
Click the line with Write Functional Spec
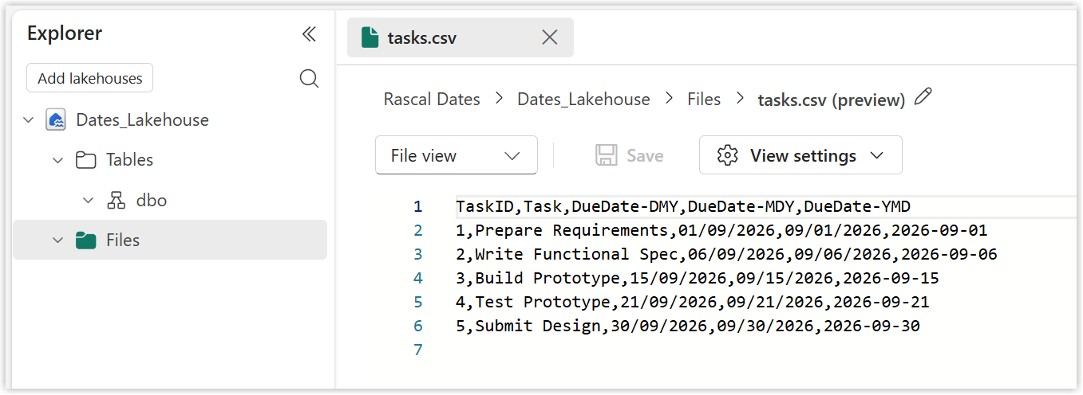coord(726,255)
